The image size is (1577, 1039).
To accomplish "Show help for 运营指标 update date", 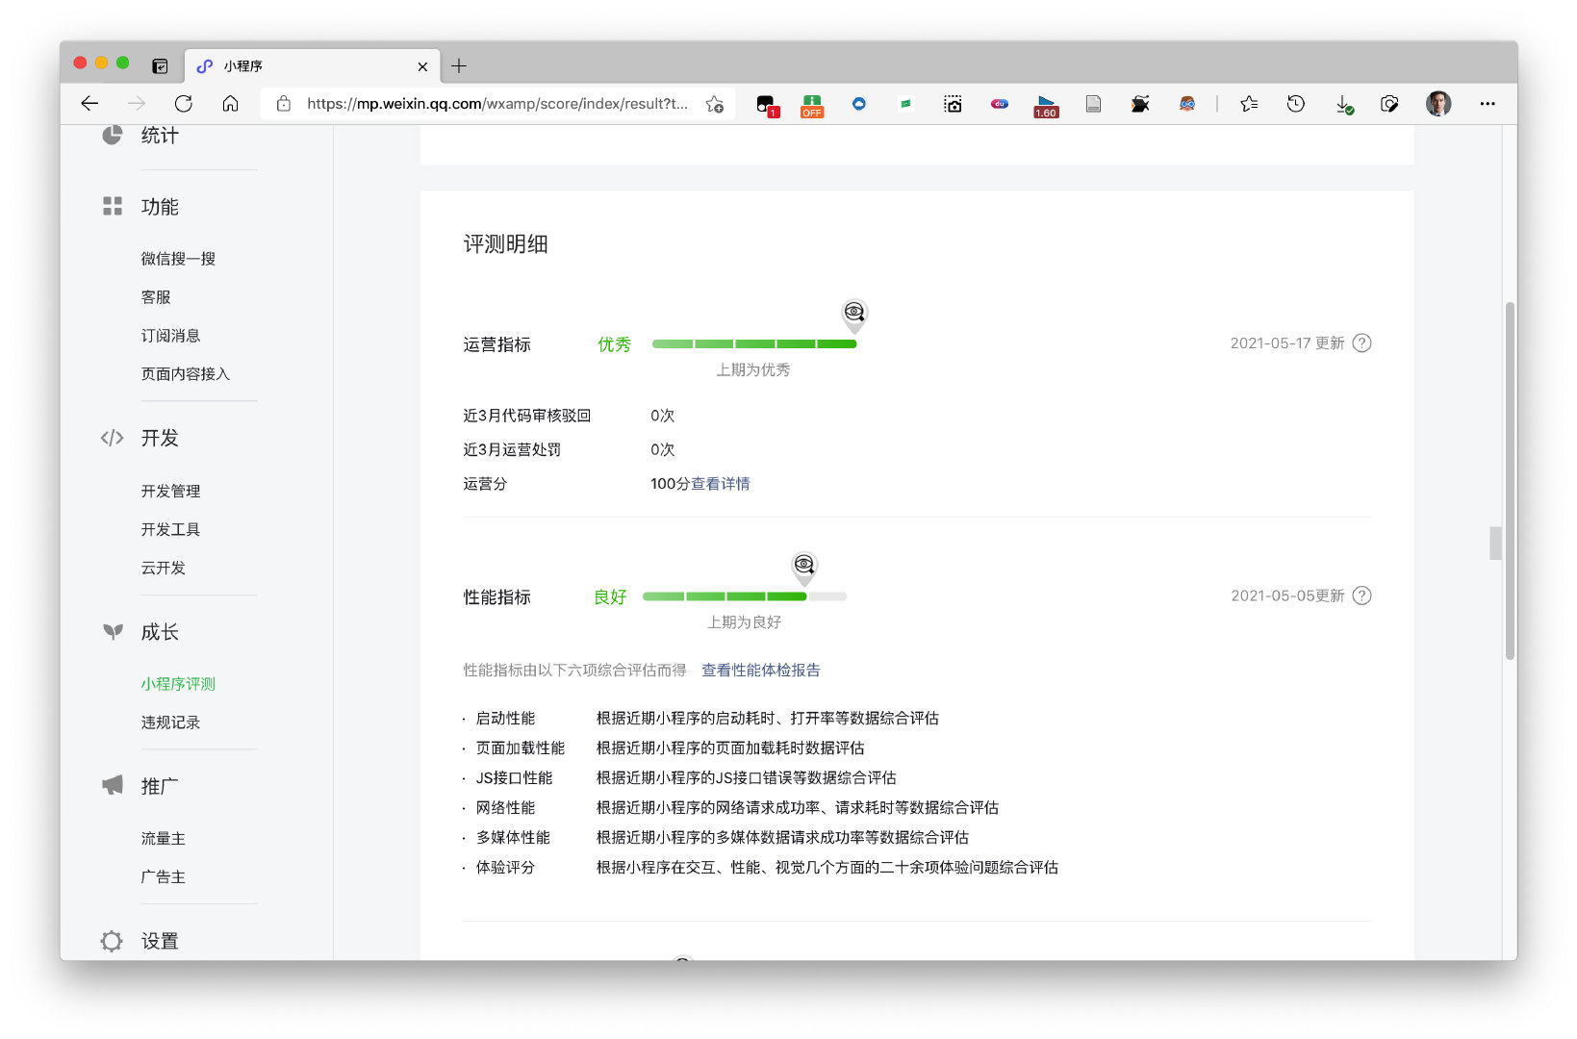I will [x=1361, y=343].
